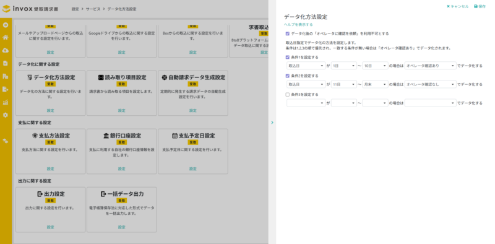Open the オペレータ確認なし dropdown in condition 2
Screen dimensions: 495x244
pos(430,84)
